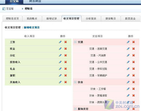
Task: Open the 搜索账目 tab
Action: pyautogui.click(x=111, y=19)
